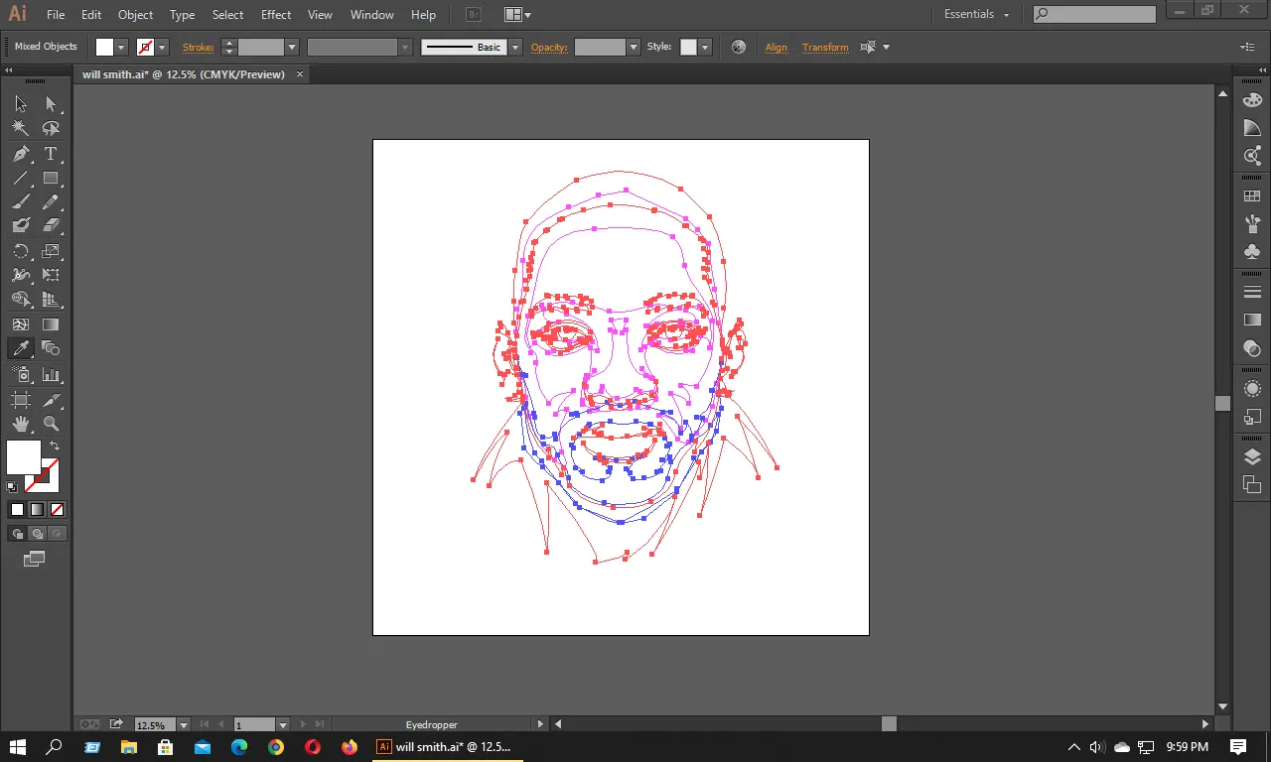Switch to will smith.ai document tab
1271x762 pixels.
[x=184, y=74]
